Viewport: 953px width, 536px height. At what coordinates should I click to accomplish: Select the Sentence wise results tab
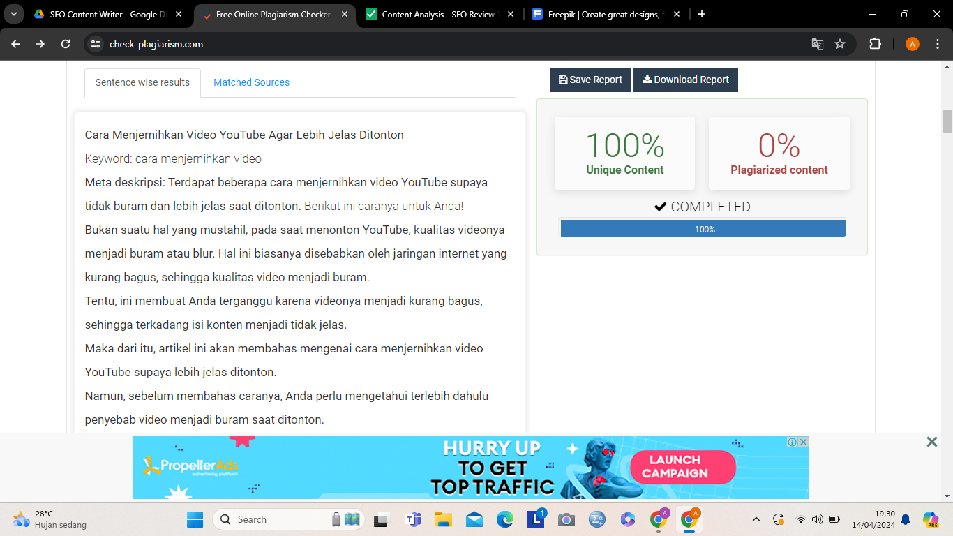click(x=142, y=82)
